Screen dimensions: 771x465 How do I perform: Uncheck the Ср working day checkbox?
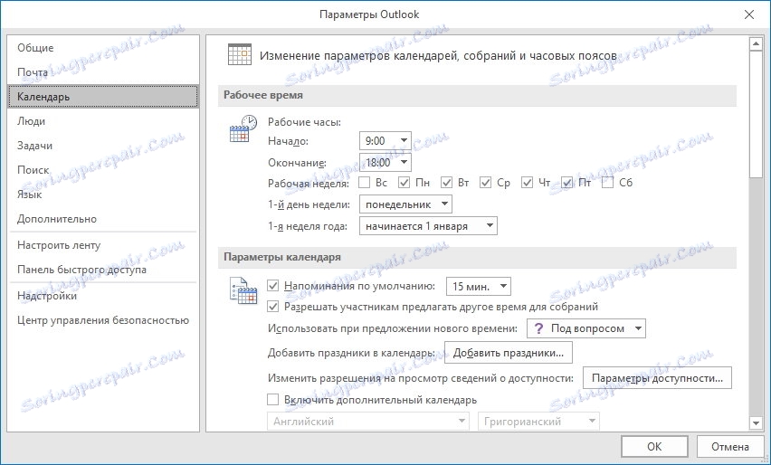(x=485, y=183)
